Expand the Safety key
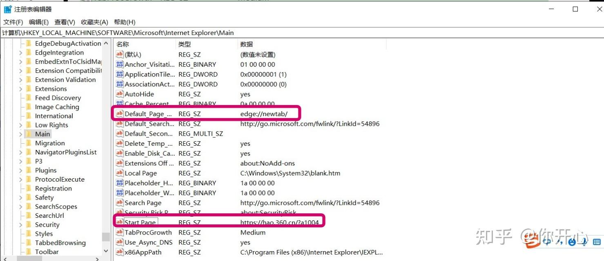The height and width of the screenshot is (261, 604). (x=20, y=197)
